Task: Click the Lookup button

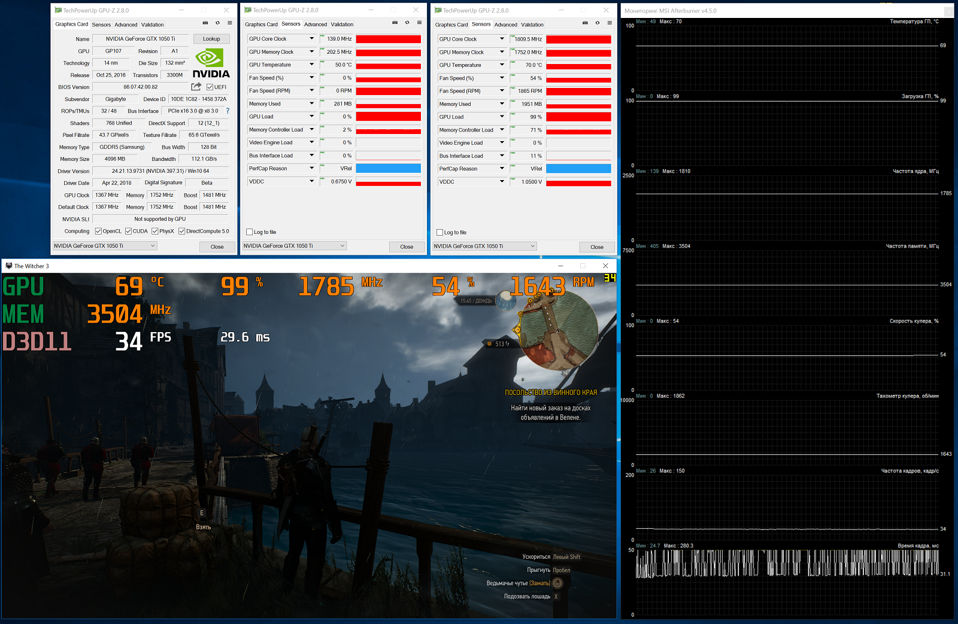Action: pos(211,39)
